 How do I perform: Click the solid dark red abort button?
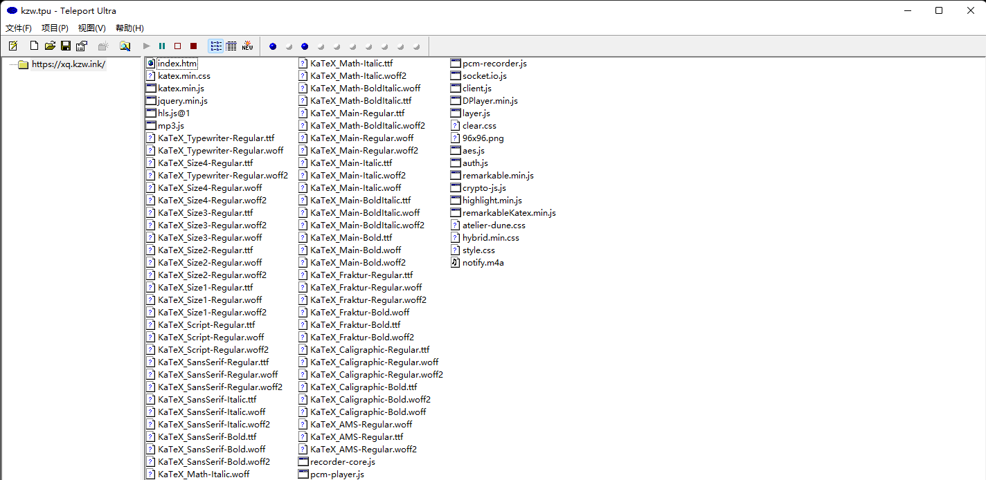pos(193,46)
